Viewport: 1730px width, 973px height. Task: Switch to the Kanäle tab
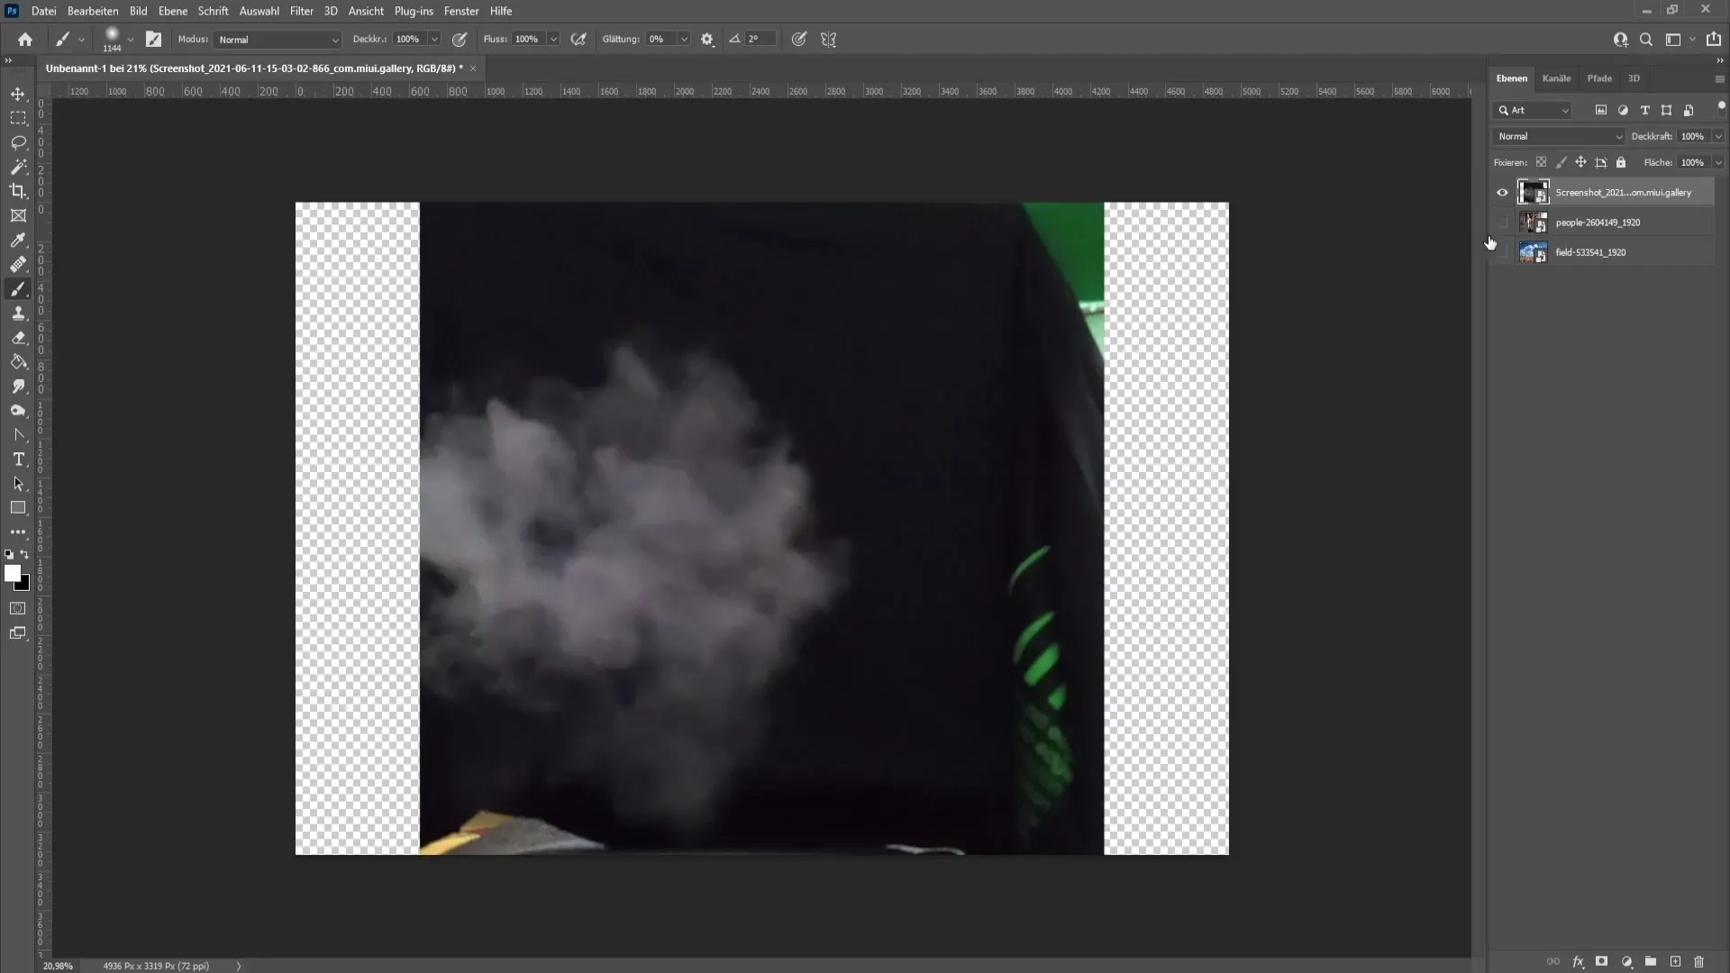click(x=1556, y=78)
